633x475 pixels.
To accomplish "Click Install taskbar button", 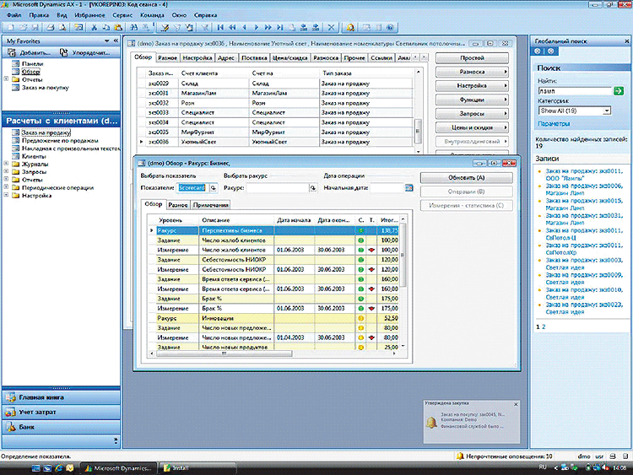I will tap(197, 468).
